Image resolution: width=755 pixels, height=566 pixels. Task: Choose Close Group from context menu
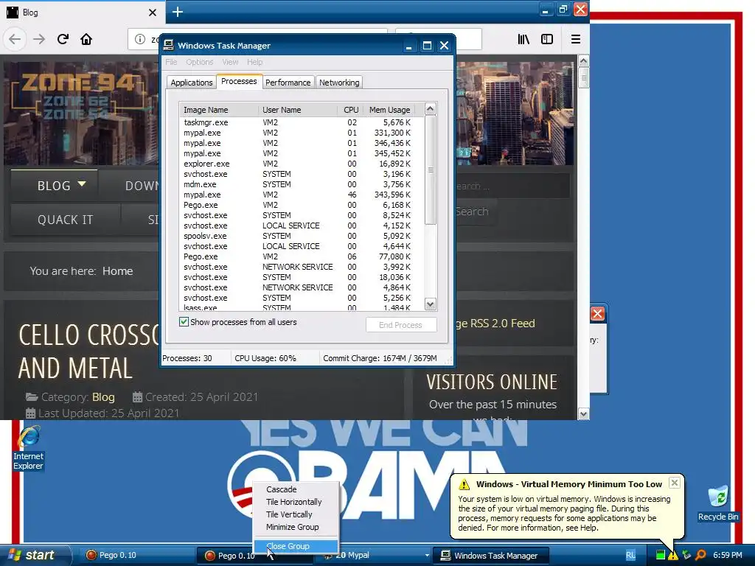[296, 546]
